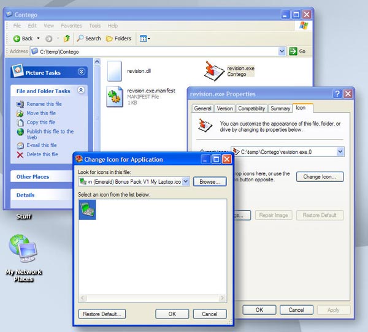Click the Change Icon... button
The image size is (368, 332).
[320, 176]
